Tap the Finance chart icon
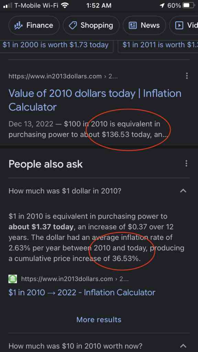 [x=19, y=25]
